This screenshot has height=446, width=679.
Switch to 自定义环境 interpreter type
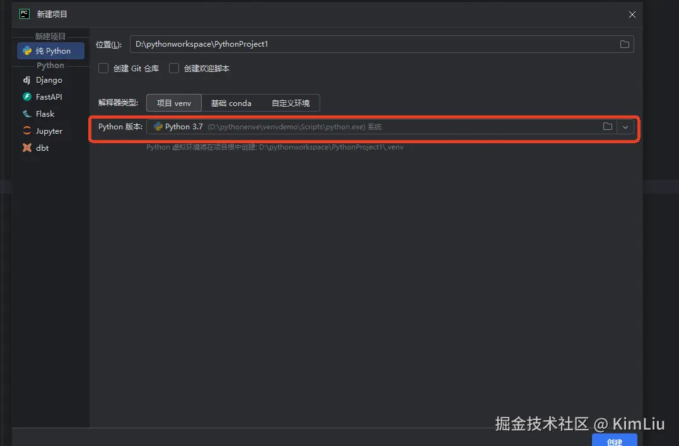[x=291, y=103]
